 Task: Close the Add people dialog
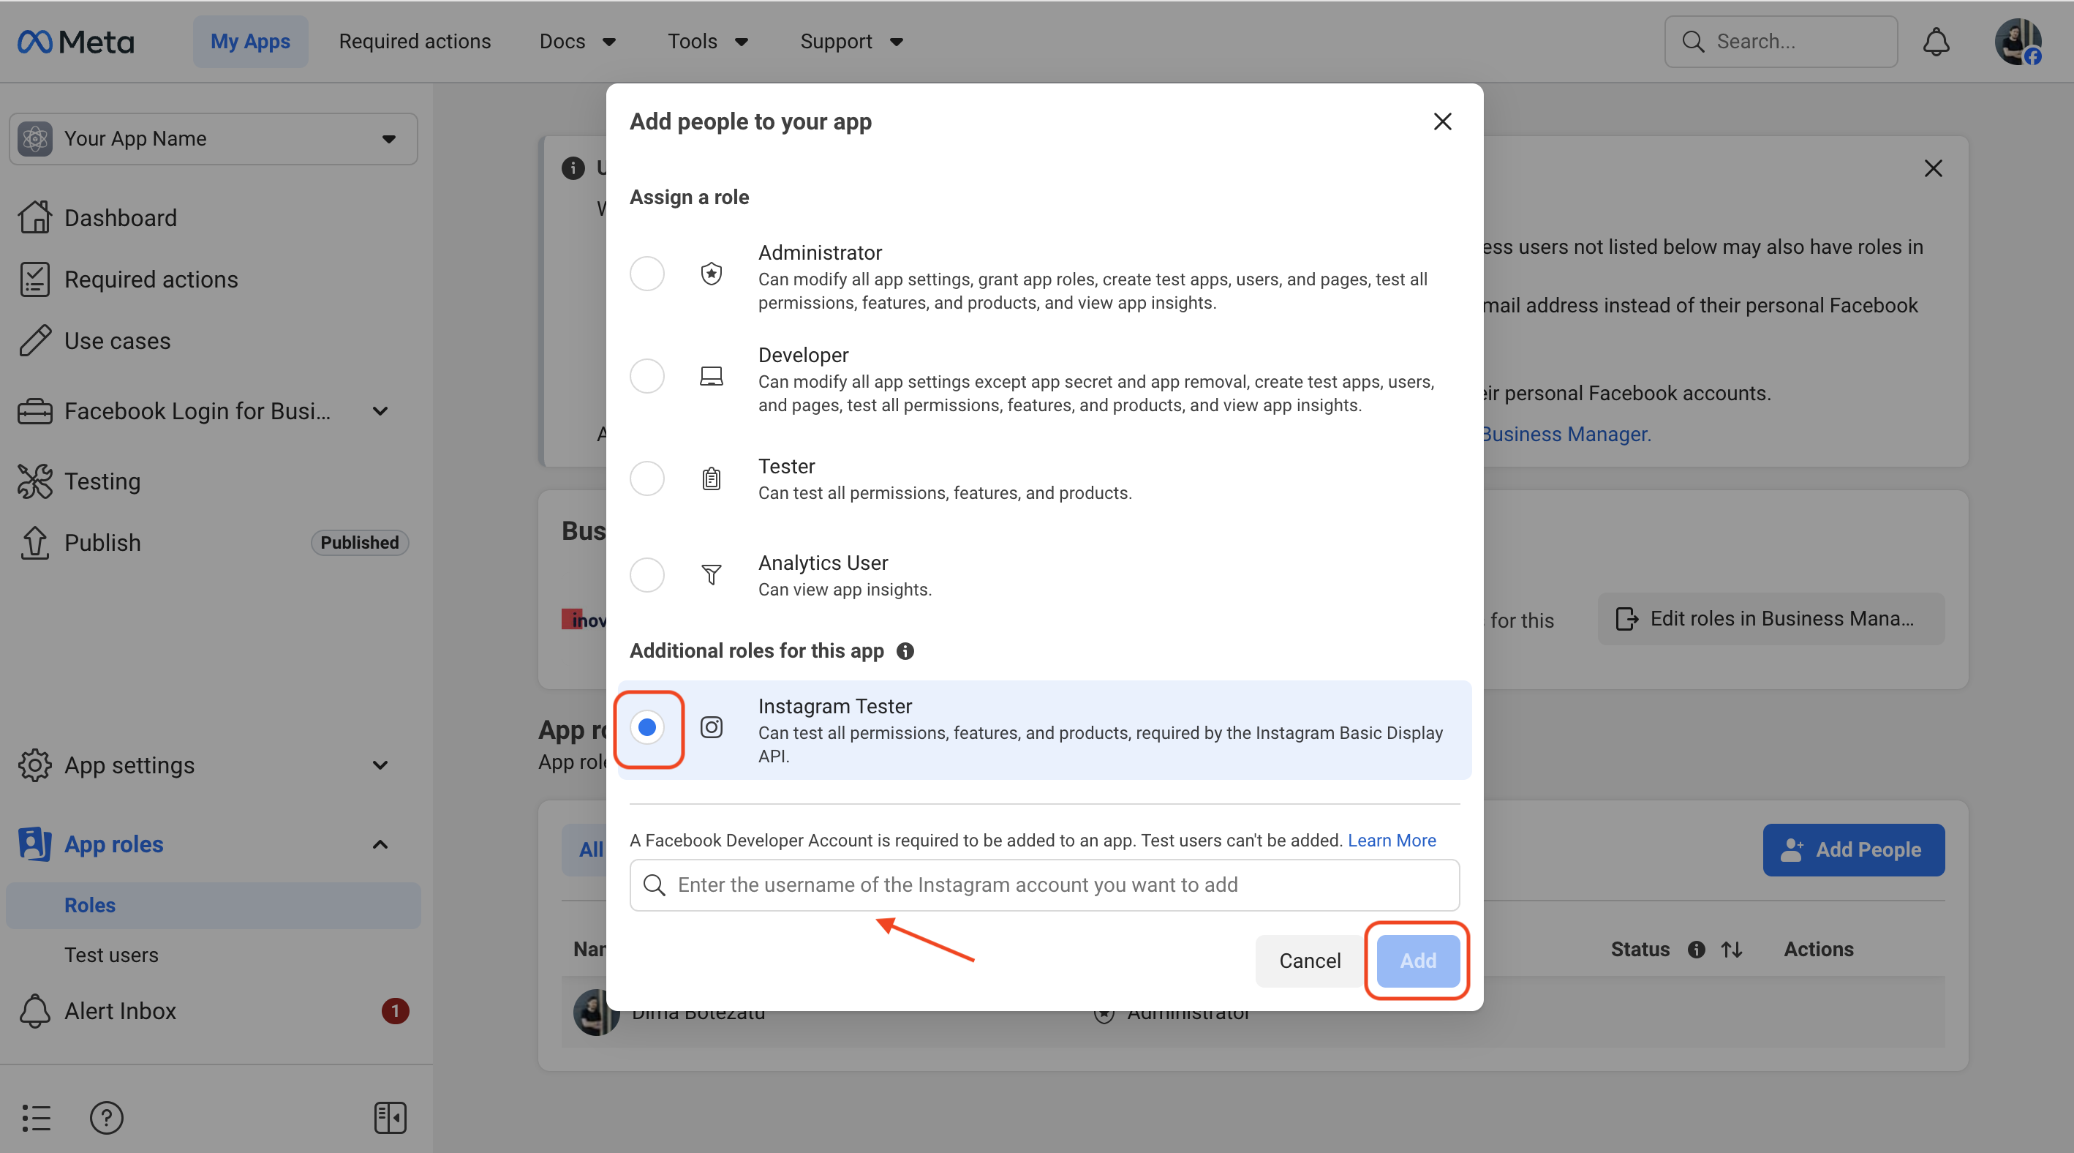[1442, 121]
